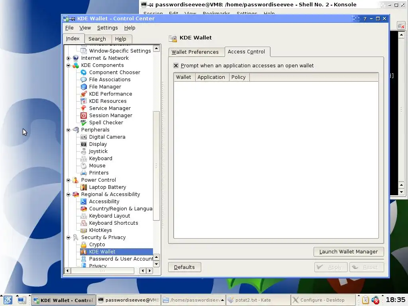The image size is (408, 306).
Task: Click the Joystick icon
Action: (84, 151)
